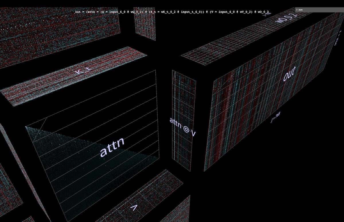Click the expression text at the top
Viewport: 344px width, 222px height.
pos(172,12)
